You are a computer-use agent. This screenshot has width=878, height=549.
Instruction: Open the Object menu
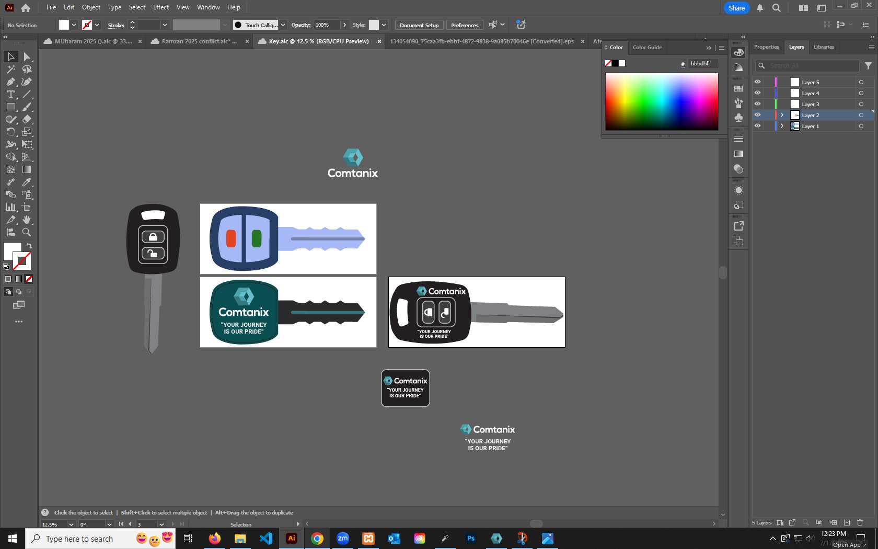click(x=91, y=7)
